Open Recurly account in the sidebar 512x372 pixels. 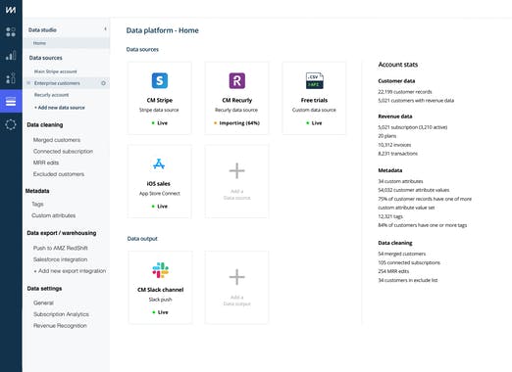(51, 95)
